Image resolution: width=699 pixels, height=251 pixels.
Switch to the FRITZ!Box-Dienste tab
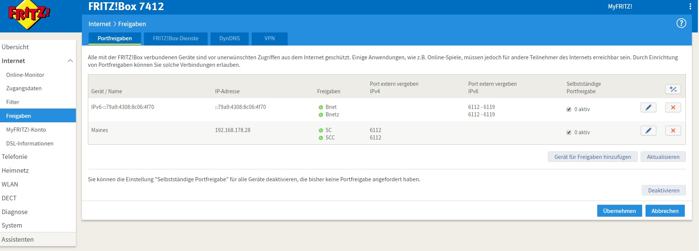[175, 38]
